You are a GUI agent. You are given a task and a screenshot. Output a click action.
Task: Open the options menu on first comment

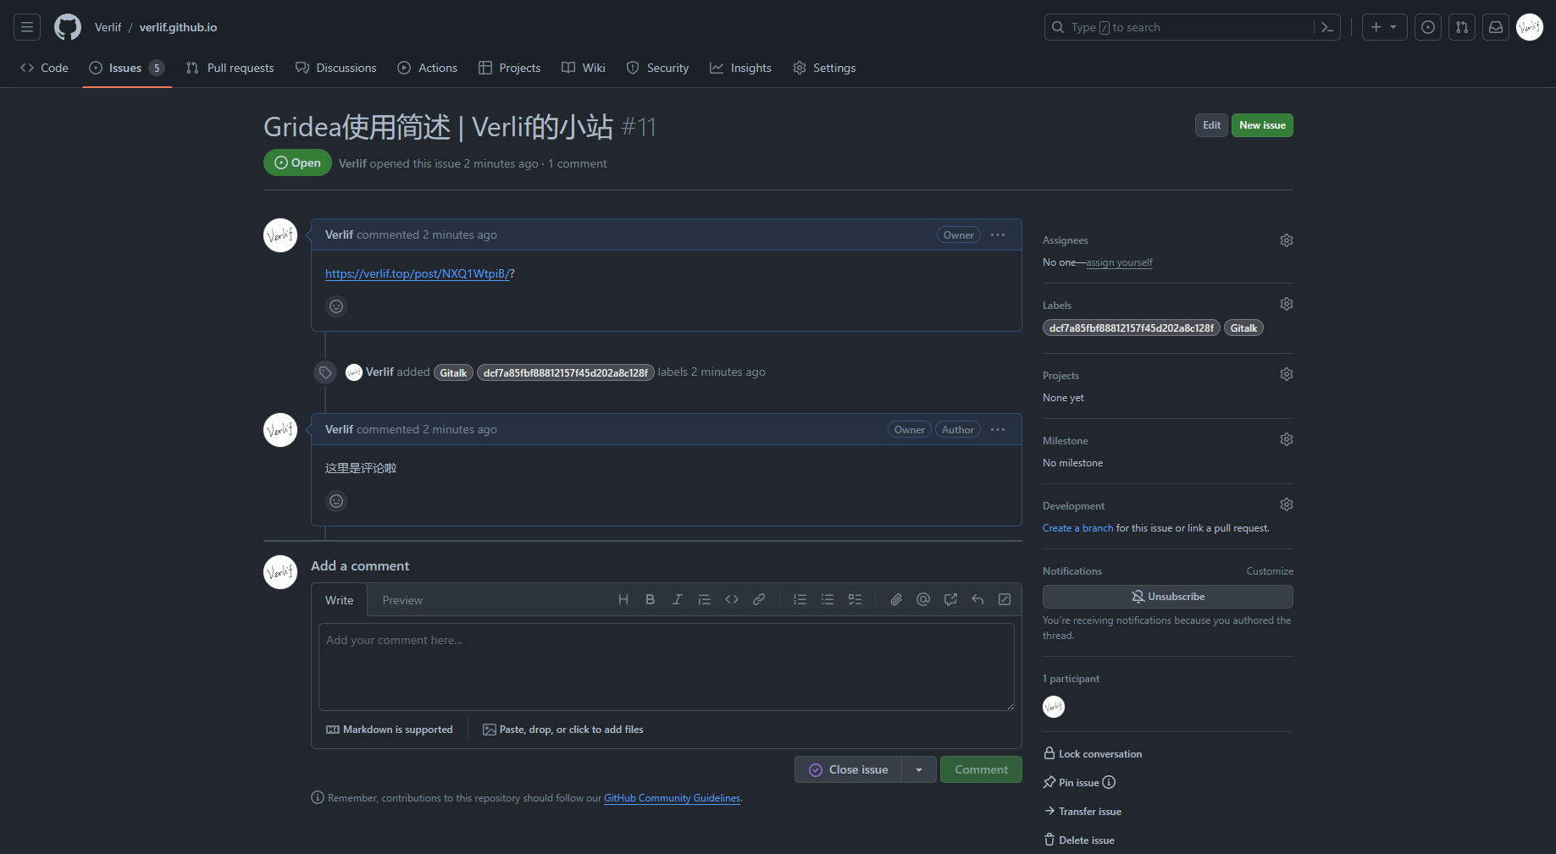point(998,235)
